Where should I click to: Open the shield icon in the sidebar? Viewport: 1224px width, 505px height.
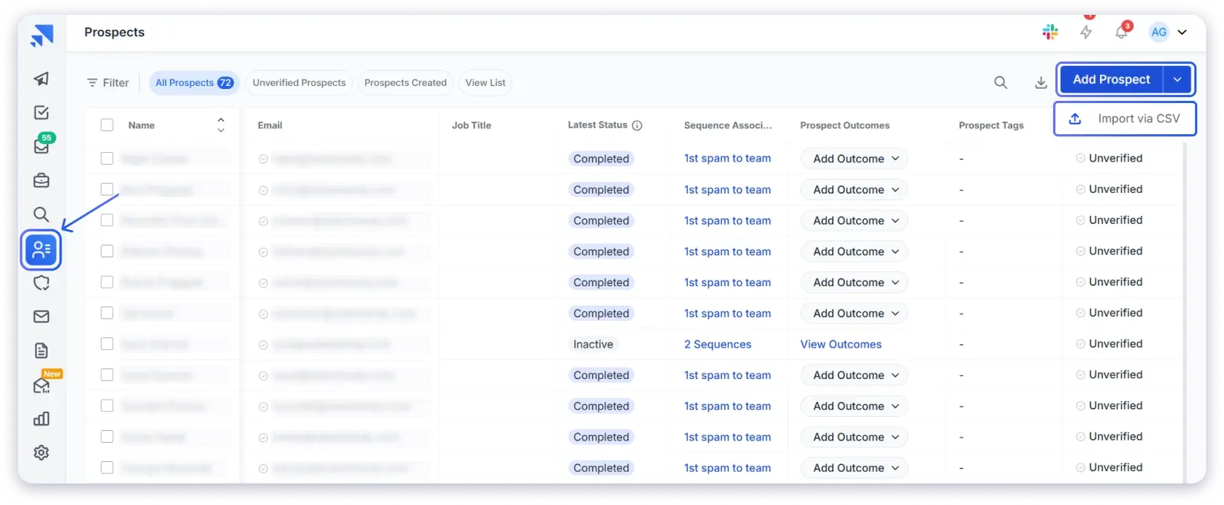(42, 283)
